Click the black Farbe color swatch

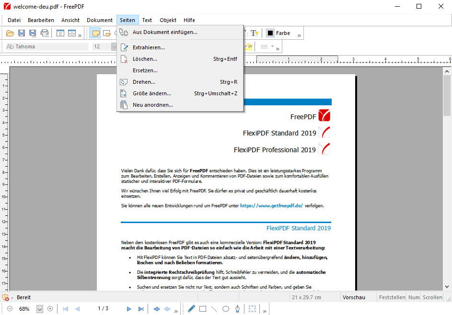(x=270, y=33)
